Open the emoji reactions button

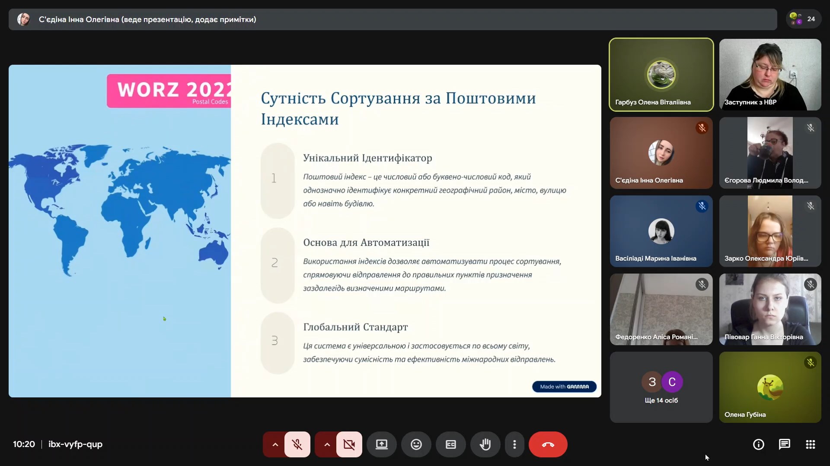click(416, 444)
